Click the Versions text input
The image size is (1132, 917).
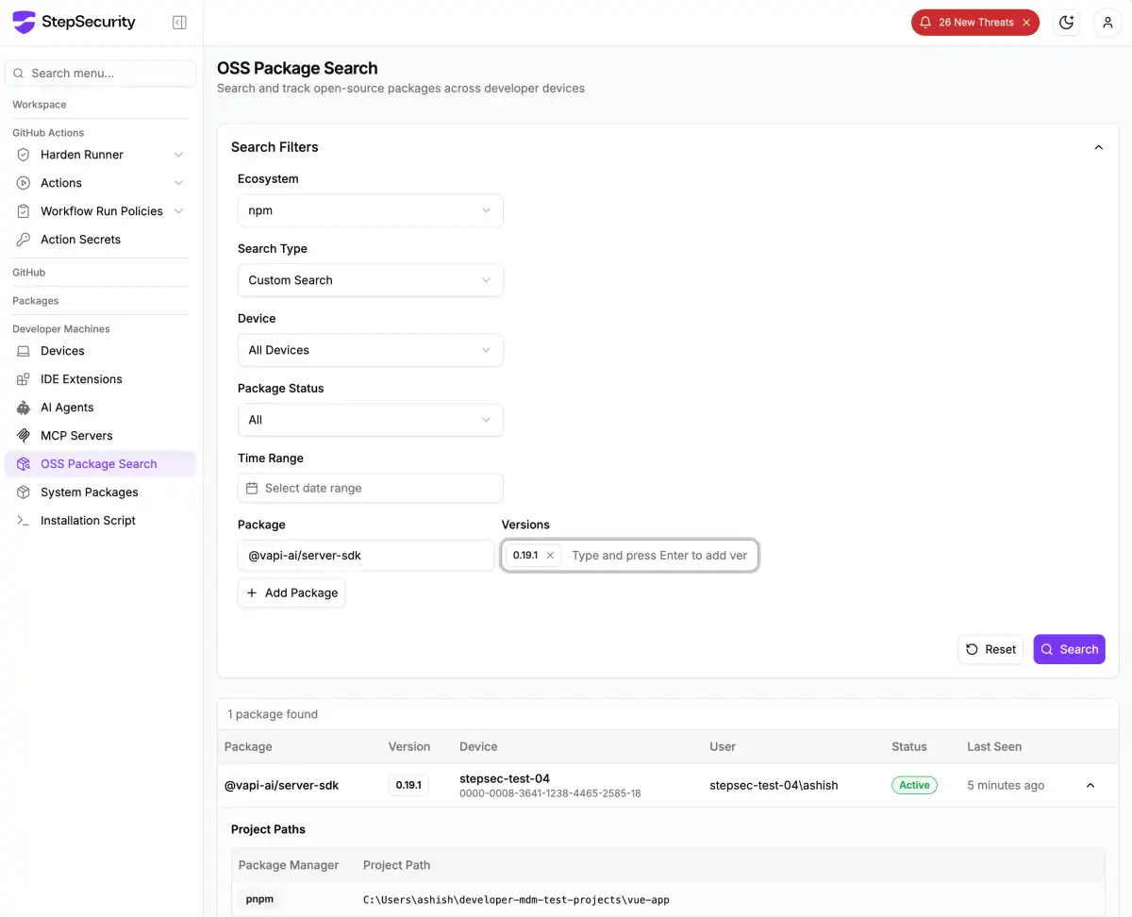659,556
